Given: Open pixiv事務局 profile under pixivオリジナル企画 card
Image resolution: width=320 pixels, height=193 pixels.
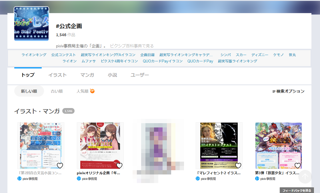Looking at the screenshot, I should (x=89, y=179).
